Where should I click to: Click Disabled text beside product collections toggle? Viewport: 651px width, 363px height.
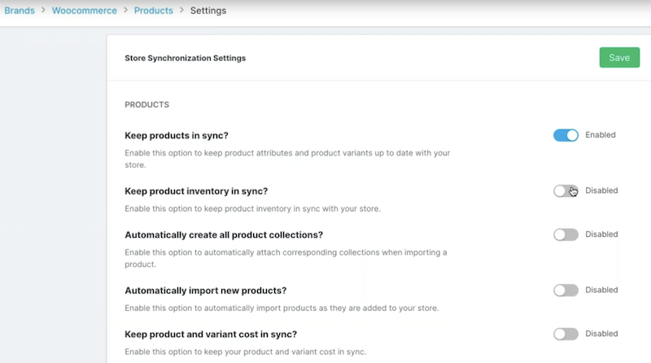click(601, 234)
